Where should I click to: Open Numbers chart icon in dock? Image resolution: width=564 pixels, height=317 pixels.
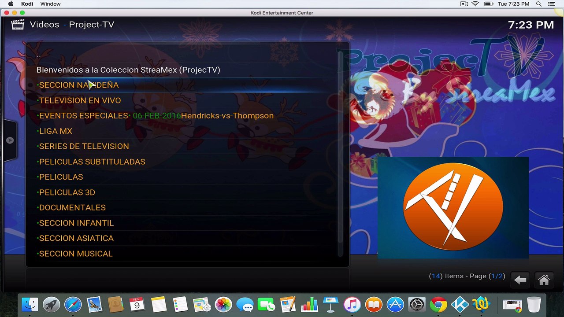309,304
